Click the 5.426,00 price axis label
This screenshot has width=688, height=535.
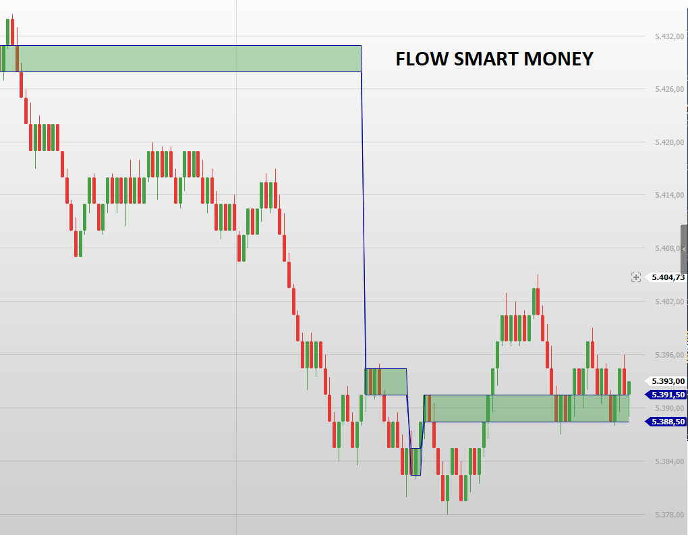tap(665, 89)
